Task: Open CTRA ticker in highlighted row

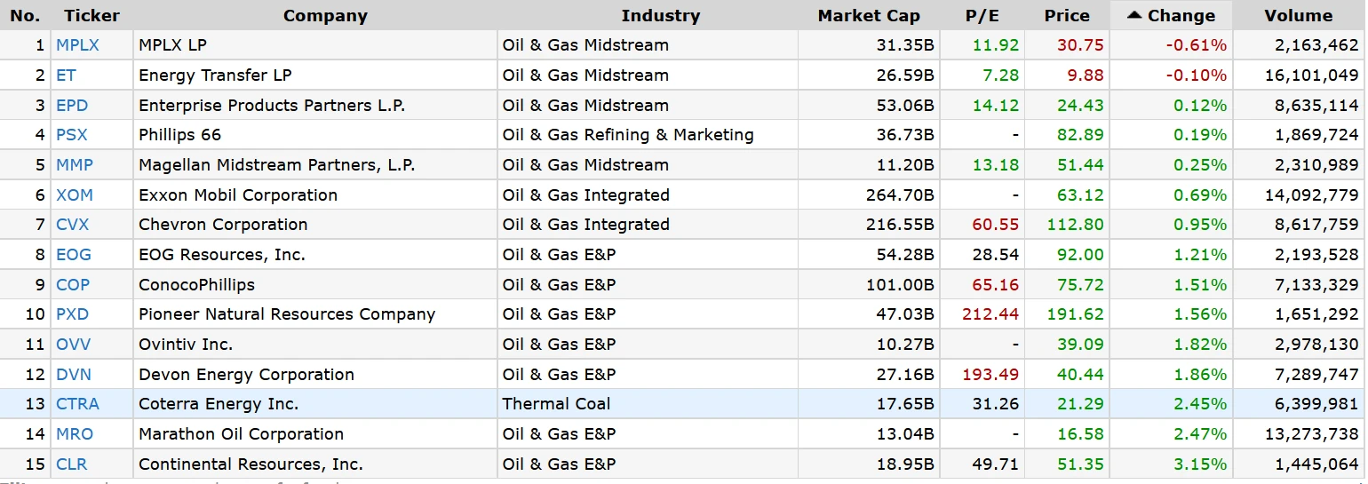Action: pos(77,404)
